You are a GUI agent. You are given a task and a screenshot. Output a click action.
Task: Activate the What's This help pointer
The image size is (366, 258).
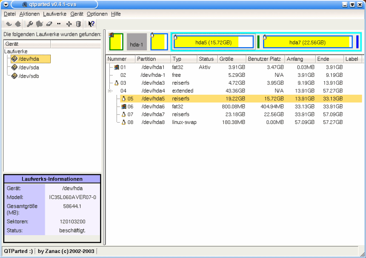tap(91, 24)
